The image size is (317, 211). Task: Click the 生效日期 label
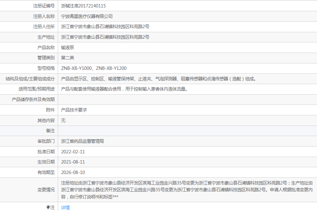tap(46, 162)
